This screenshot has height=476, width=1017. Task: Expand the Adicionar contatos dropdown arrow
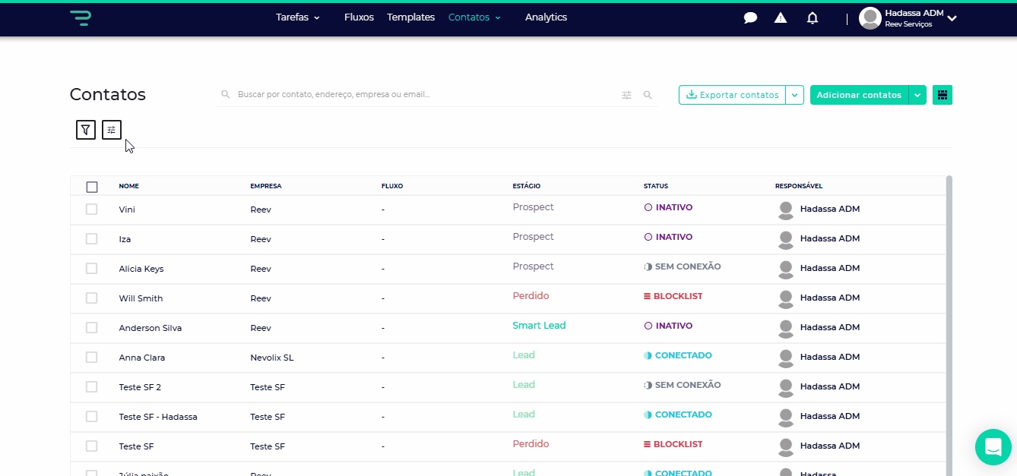917,95
